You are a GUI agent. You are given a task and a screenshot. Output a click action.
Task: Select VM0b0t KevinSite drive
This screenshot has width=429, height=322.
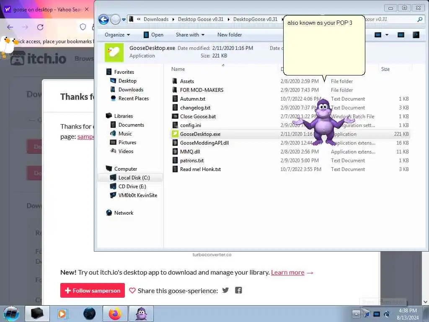tap(137, 195)
